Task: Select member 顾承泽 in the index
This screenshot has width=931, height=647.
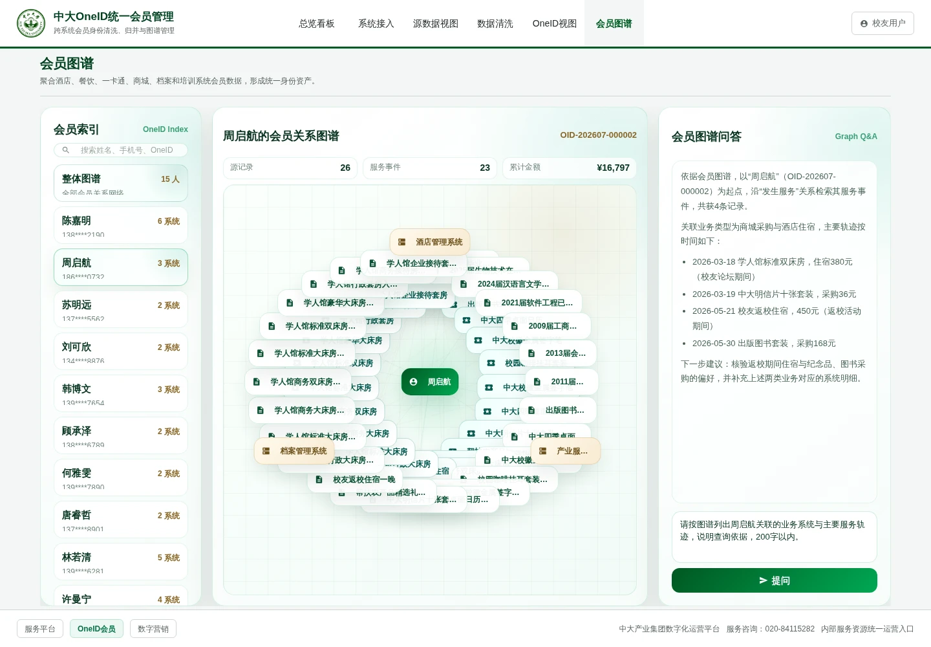Action: point(121,435)
